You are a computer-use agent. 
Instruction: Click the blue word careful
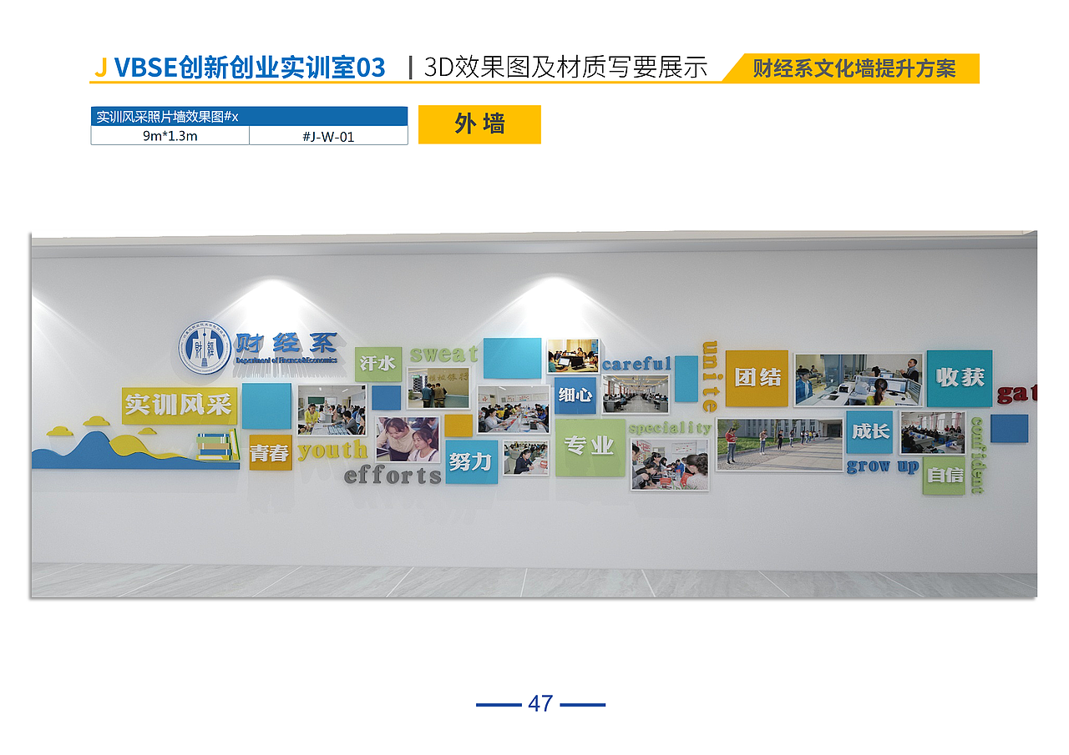pyautogui.click(x=636, y=364)
